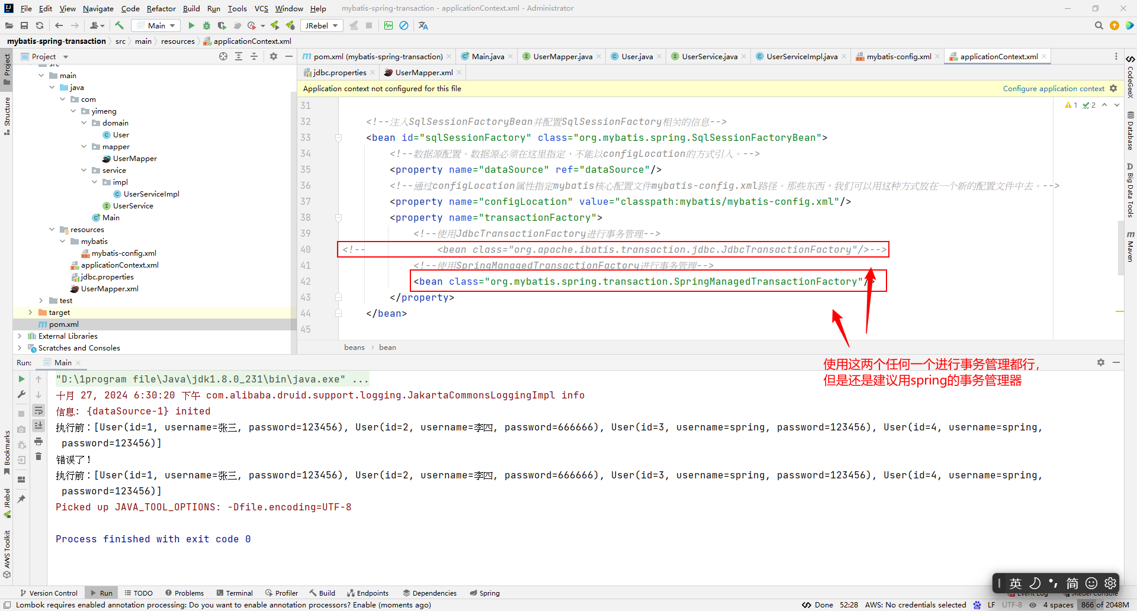Click the Build project hammer icon
This screenshot has width=1137, height=611.
click(120, 25)
